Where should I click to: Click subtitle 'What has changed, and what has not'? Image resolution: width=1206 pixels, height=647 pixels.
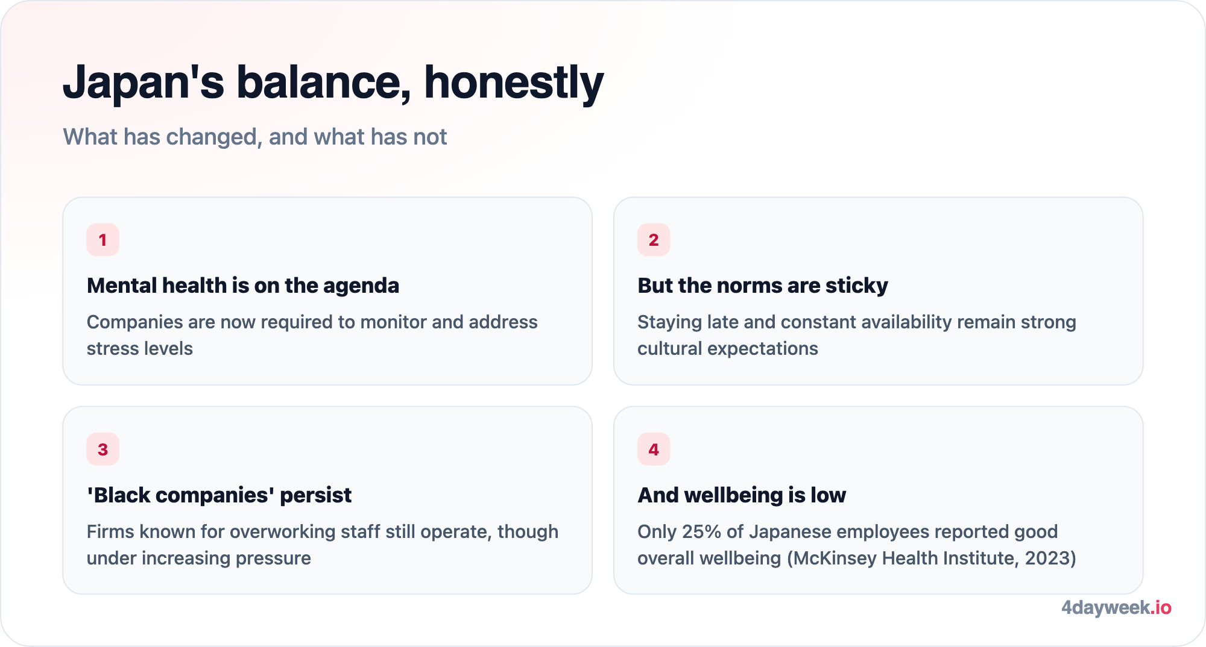(255, 137)
